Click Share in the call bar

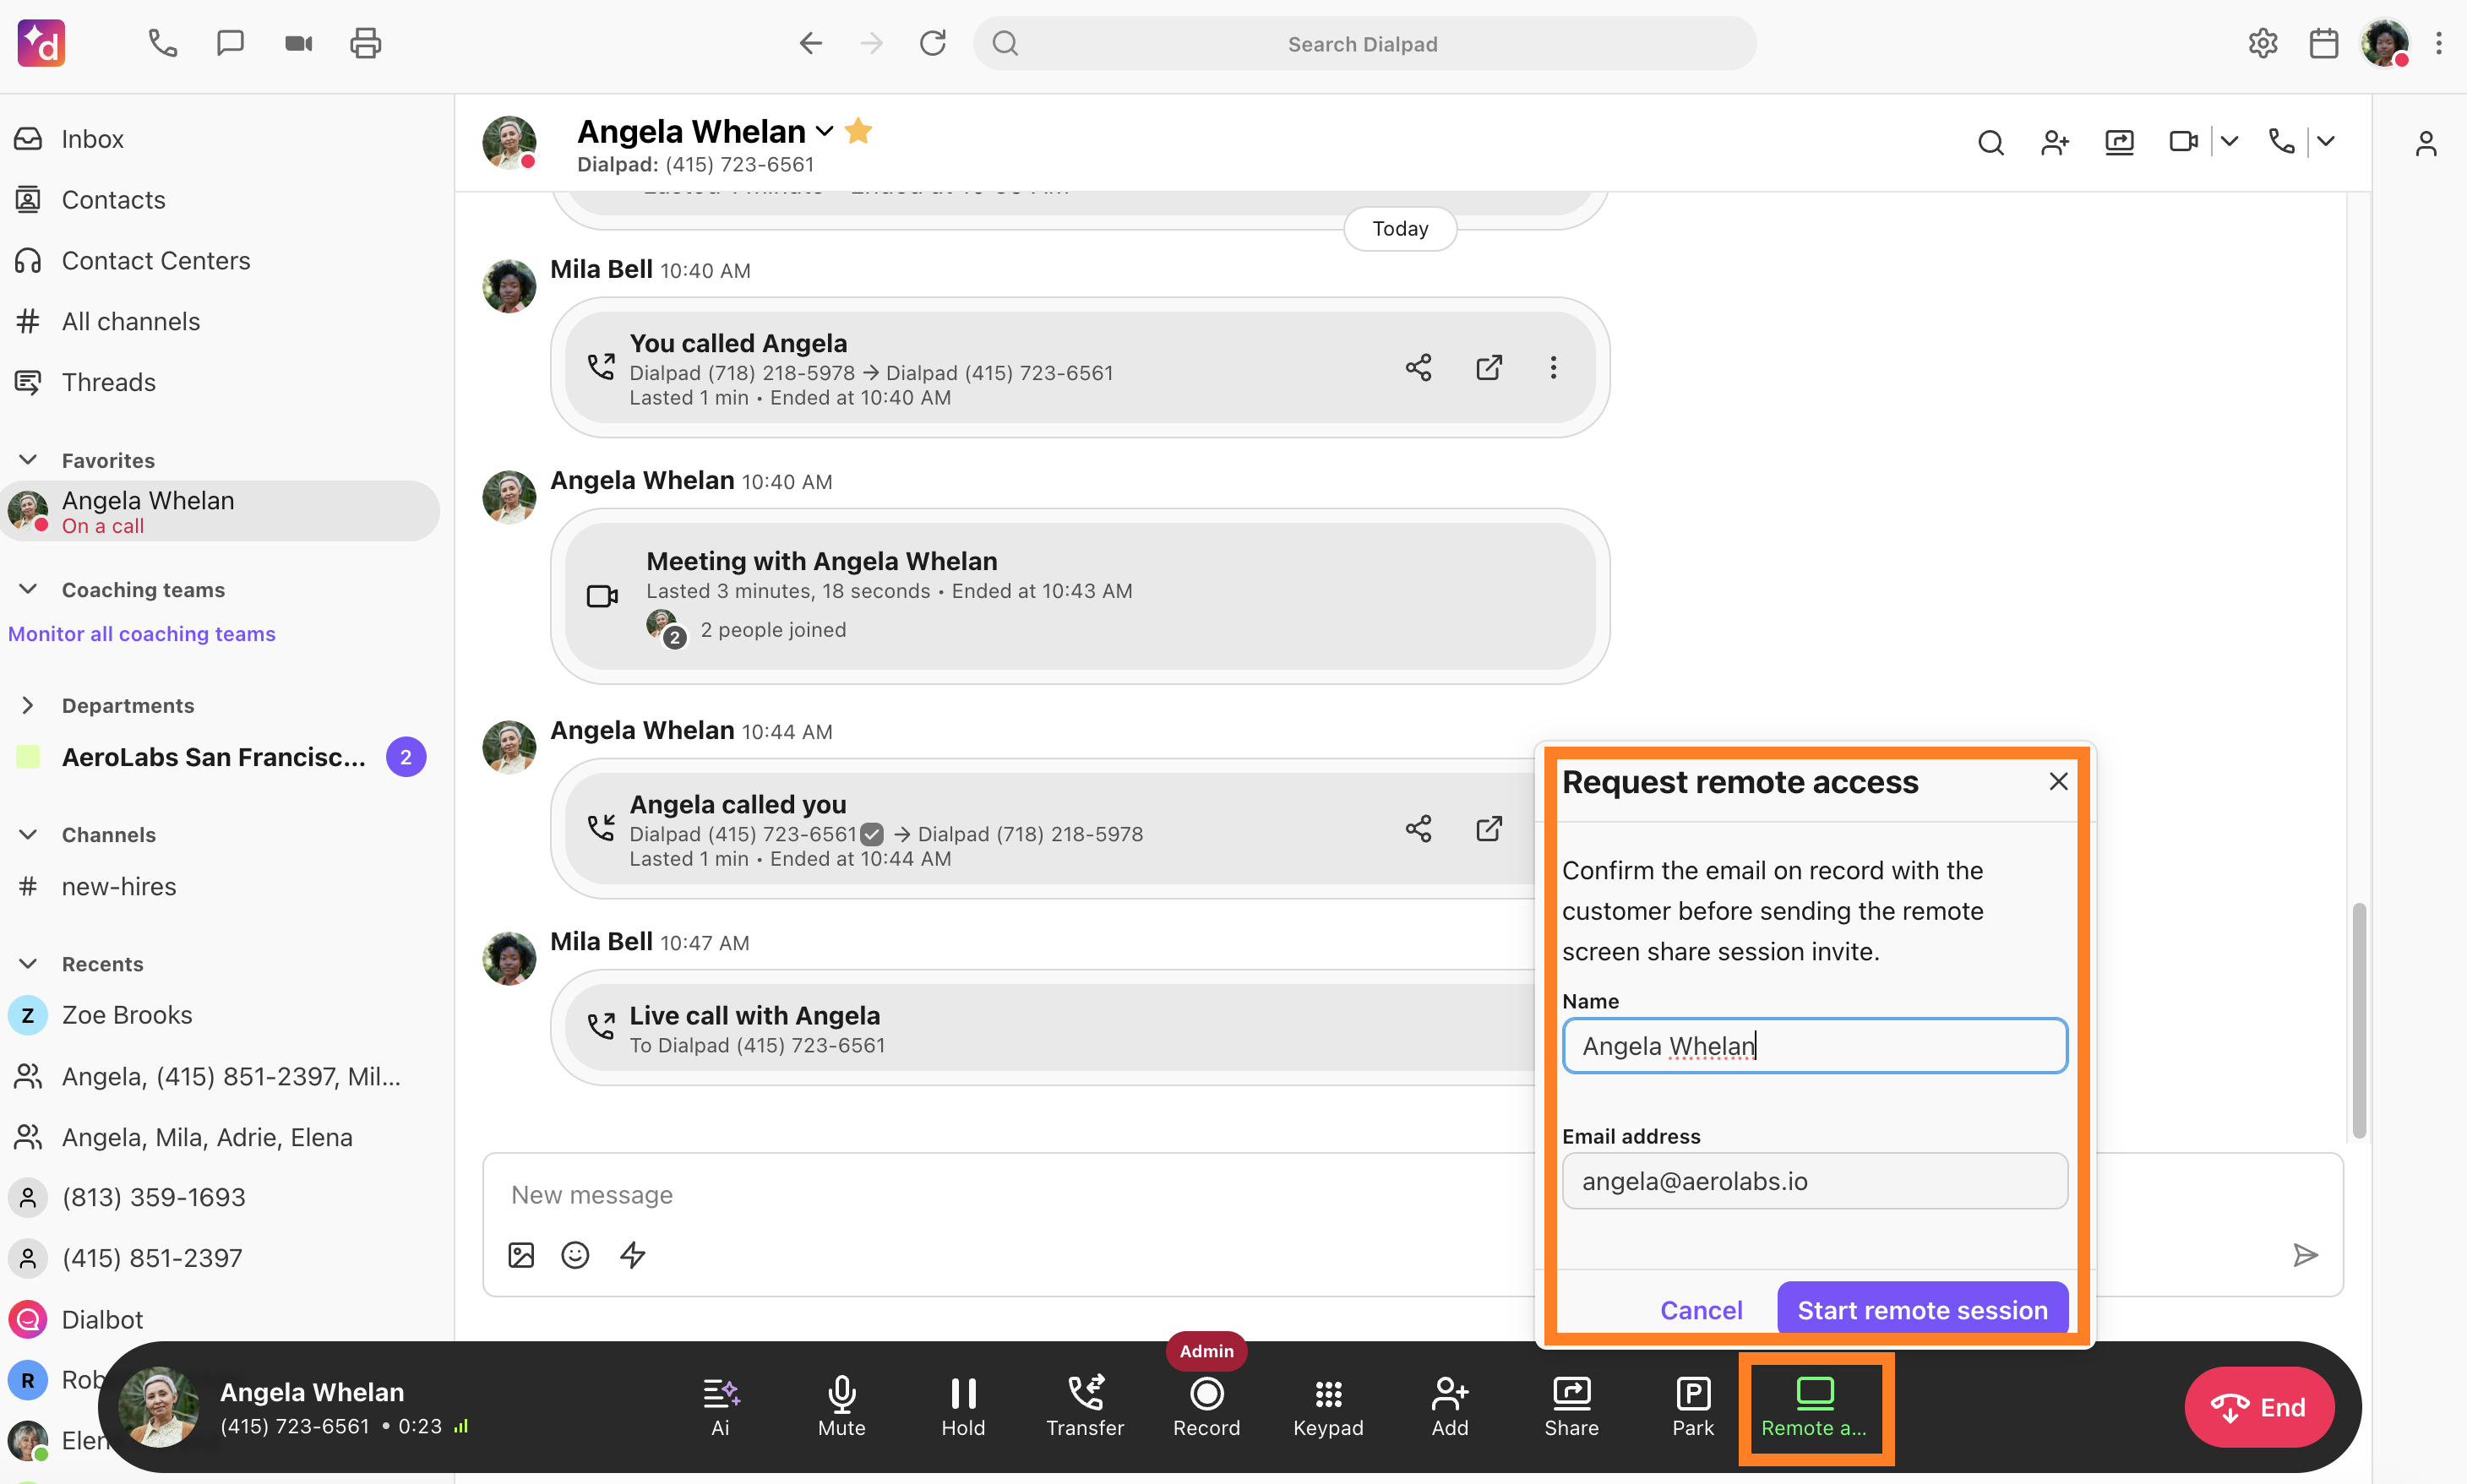[1571, 1406]
